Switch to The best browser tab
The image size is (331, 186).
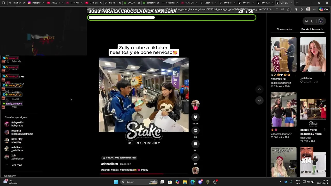(x=17, y=3)
